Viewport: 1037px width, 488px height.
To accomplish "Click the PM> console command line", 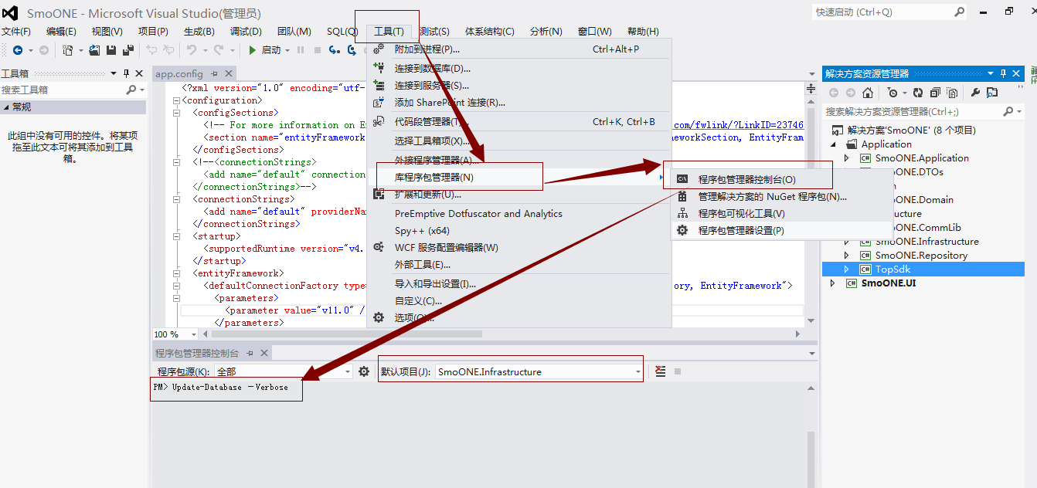I will pos(220,387).
